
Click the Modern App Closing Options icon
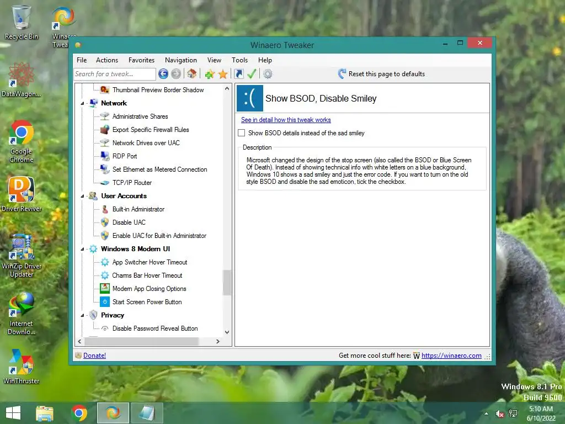[x=105, y=288]
